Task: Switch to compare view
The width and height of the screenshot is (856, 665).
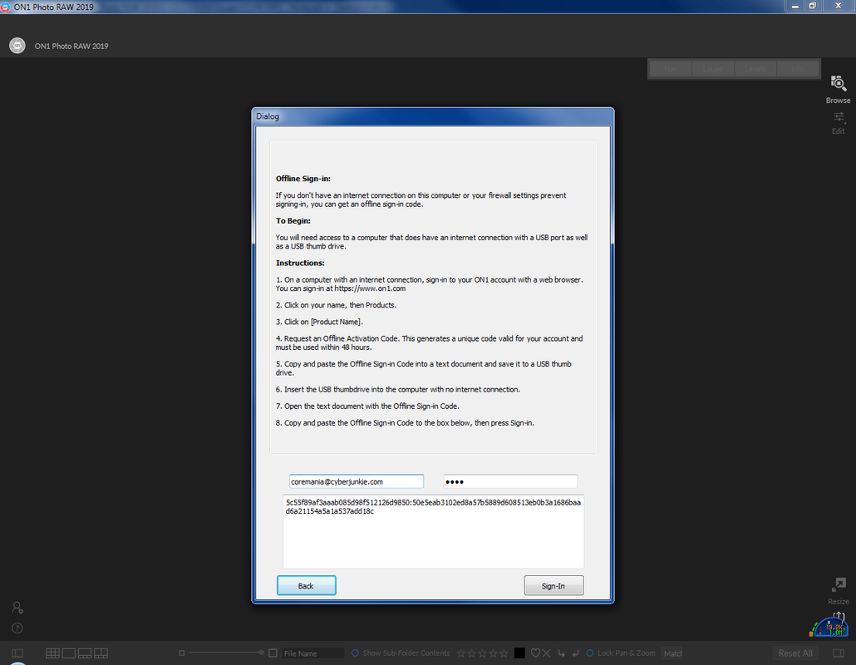Action: coord(101,653)
